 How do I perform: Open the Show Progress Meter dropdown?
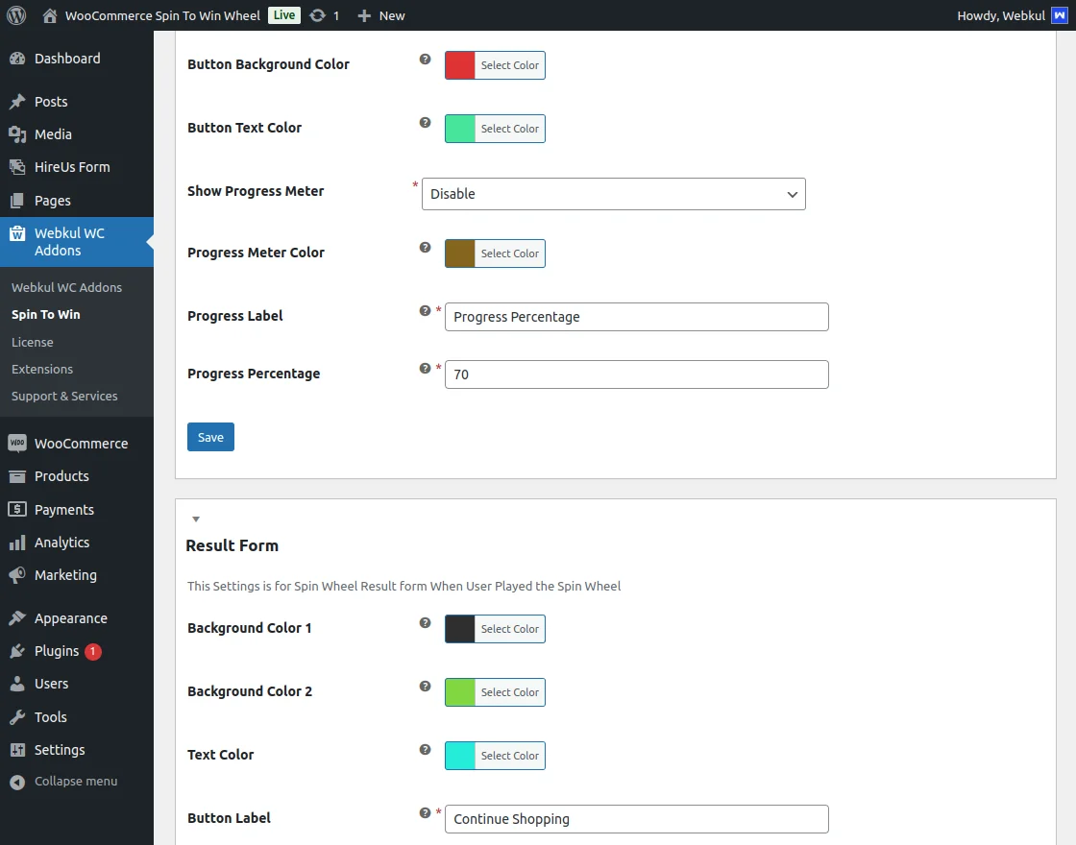click(614, 194)
